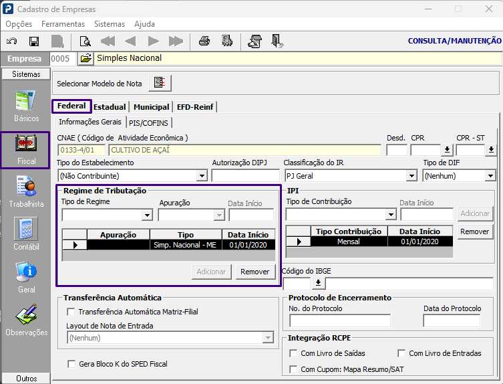Select the Simp. Nacional - ME row
The image size is (503, 384).
pos(169,245)
